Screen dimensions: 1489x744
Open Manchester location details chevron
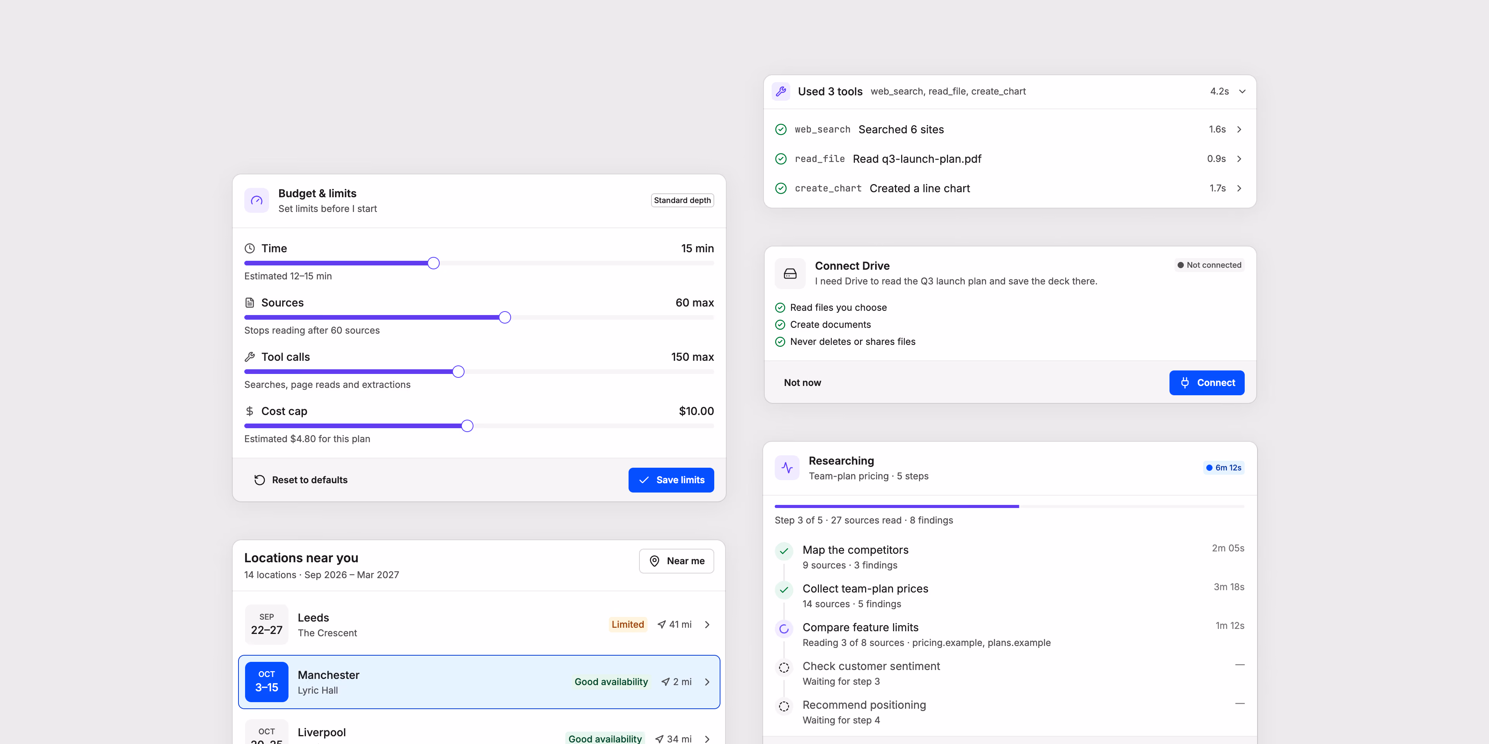point(708,682)
